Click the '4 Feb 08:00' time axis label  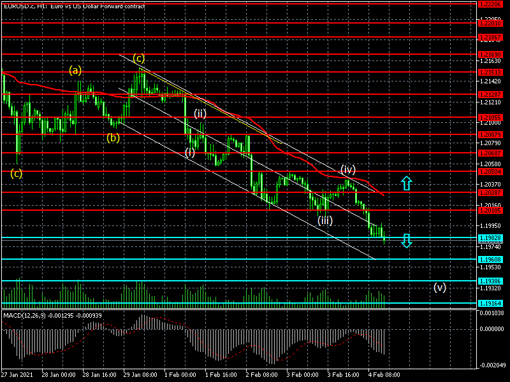[384, 374]
